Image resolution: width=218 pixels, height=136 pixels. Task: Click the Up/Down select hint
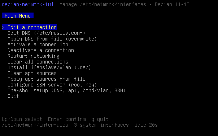pyautogui.click(x=22, y=119)
